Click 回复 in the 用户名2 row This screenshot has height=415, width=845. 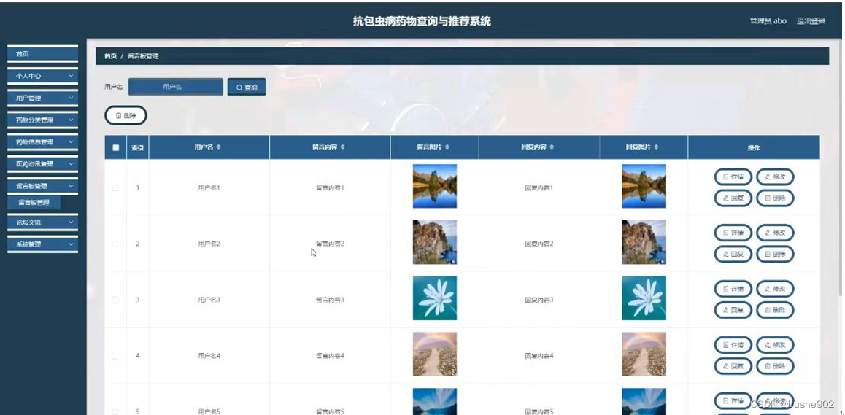pos(733,254)
